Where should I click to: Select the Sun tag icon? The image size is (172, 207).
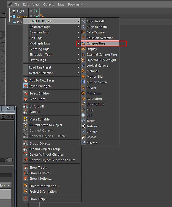coord(83,115)
